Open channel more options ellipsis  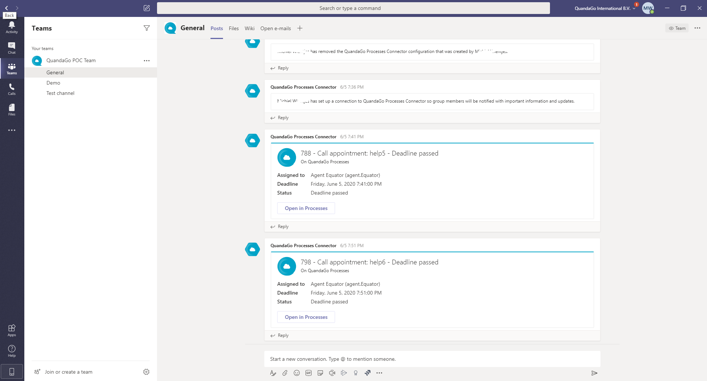697,28
